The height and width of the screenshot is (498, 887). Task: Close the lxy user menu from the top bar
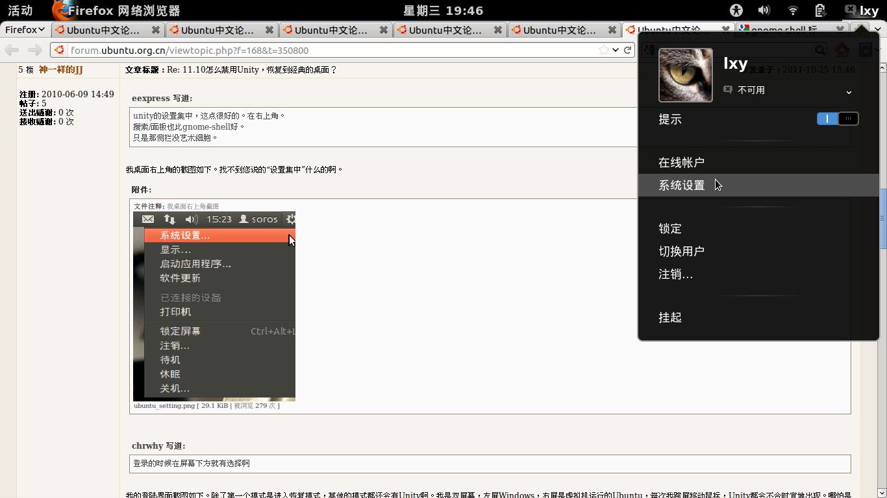click(x=862, y=10)
